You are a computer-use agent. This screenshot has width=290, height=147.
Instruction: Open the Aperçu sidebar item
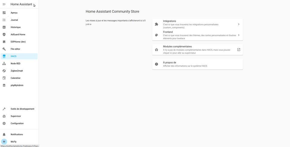19,13
